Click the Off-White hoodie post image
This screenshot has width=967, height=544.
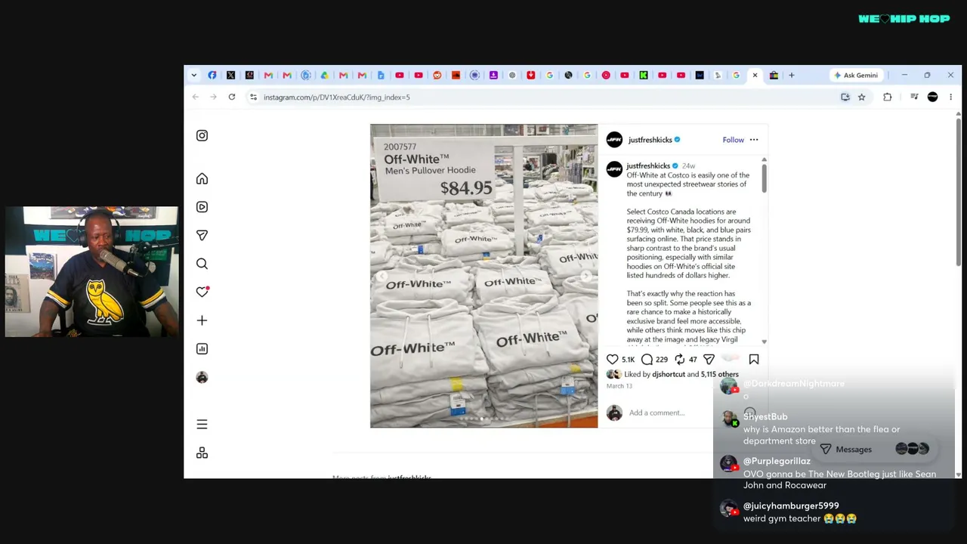click(x=483, y=276)
